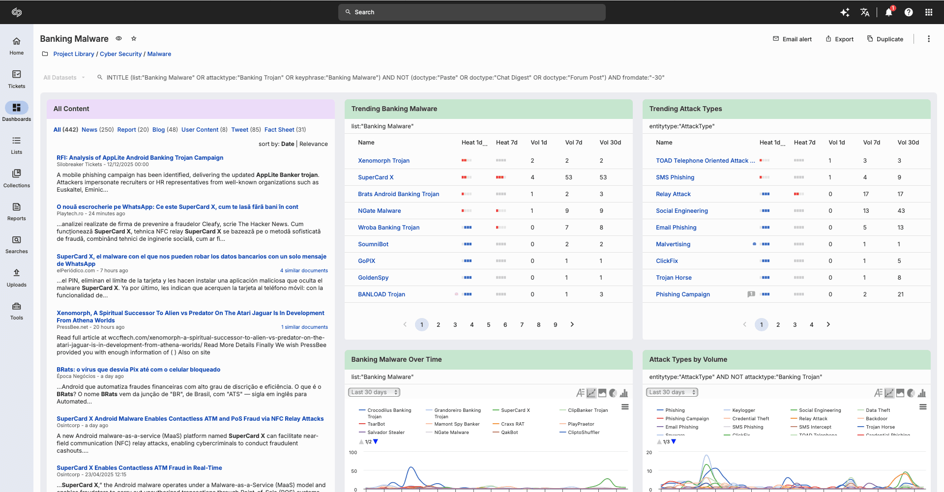The width and height of the screenshot is (944, 492).
Task: Toggle the TsarBot legend series
Action: [x=372, y=424]
